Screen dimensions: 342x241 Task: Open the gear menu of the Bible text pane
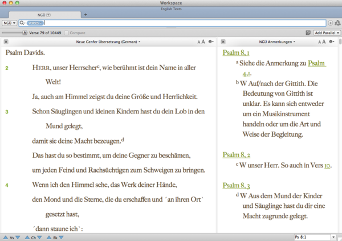coord(211,42)
